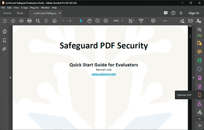Screen dimensions: 204x130
Task: Add a comment sticky note
Action: [x=153, y=21]
